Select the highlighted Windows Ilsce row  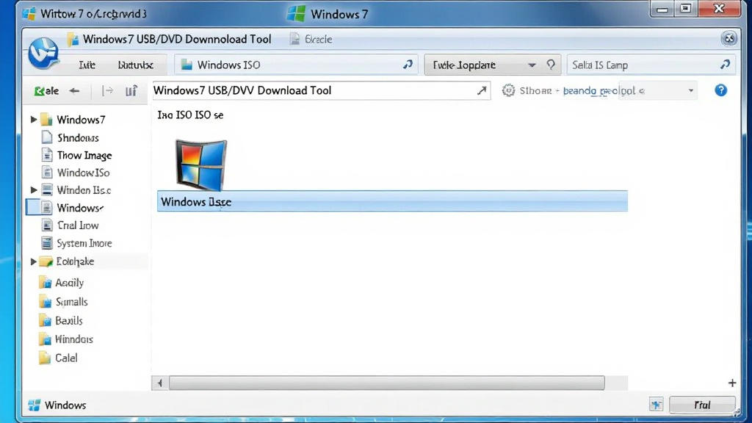coord(392,201)
